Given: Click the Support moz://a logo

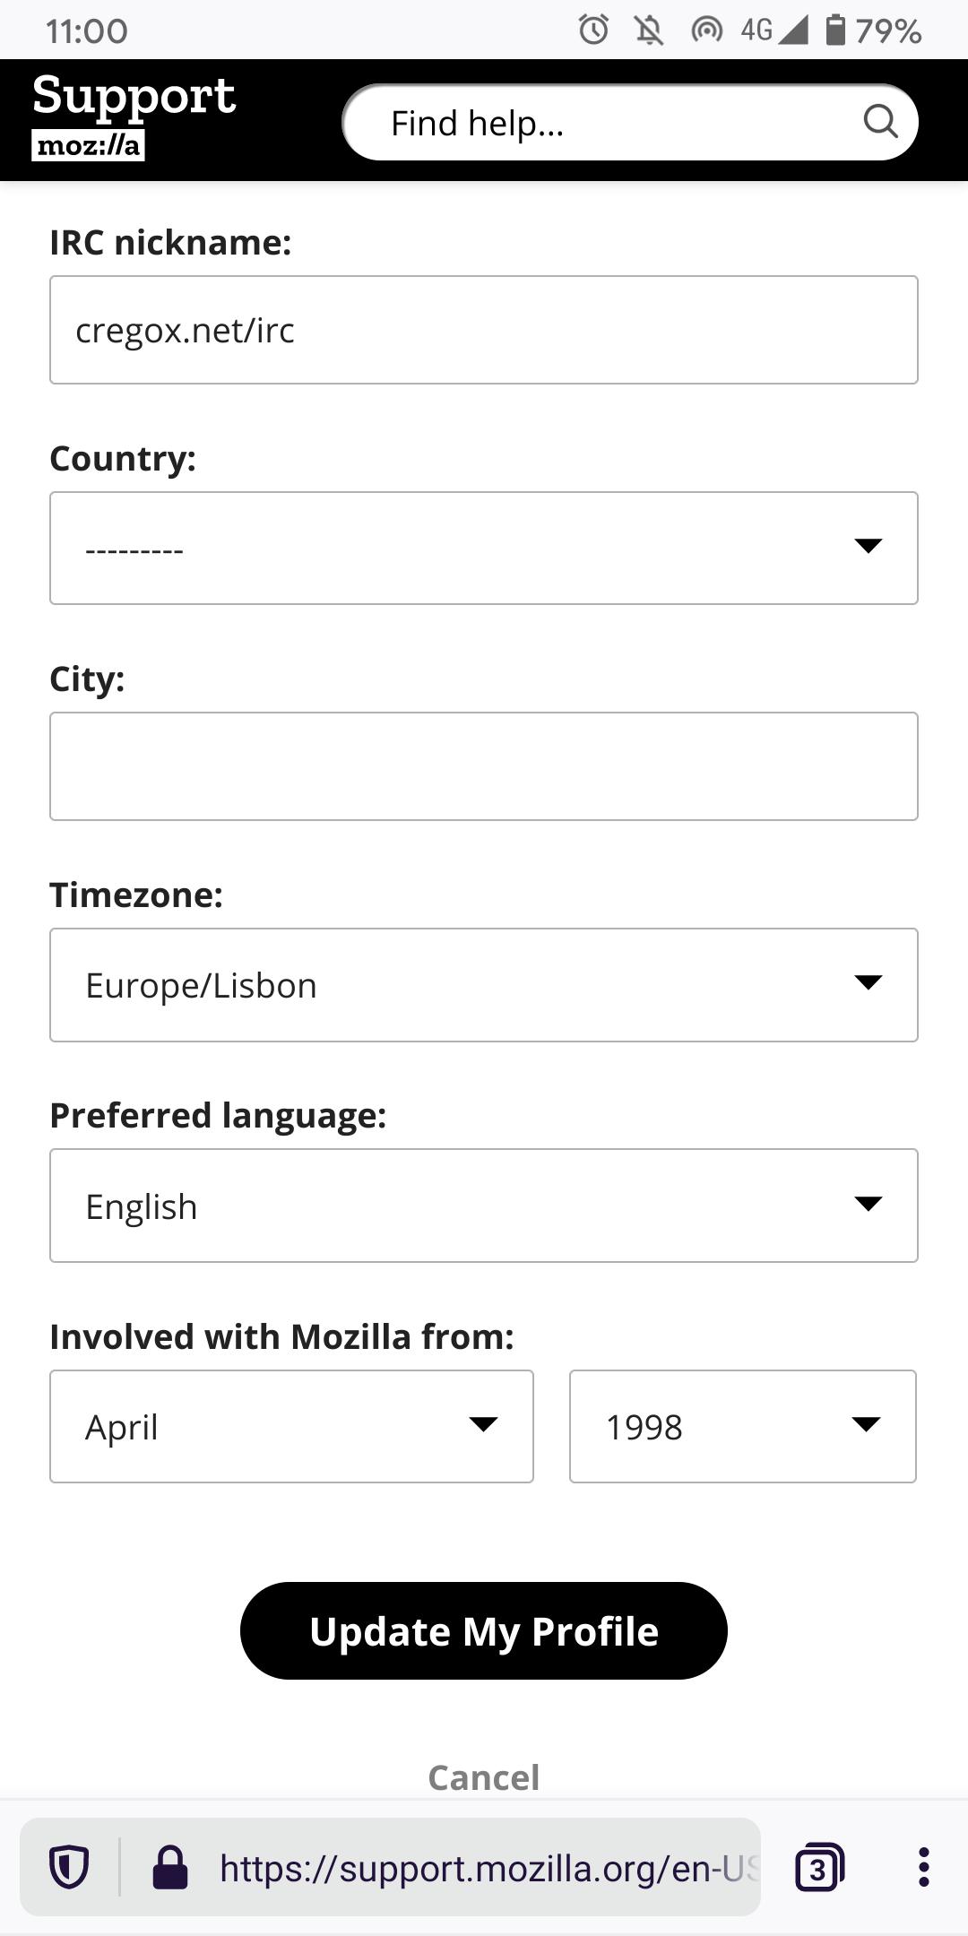Looking at the screenshot, I should [x=134, y=117].
